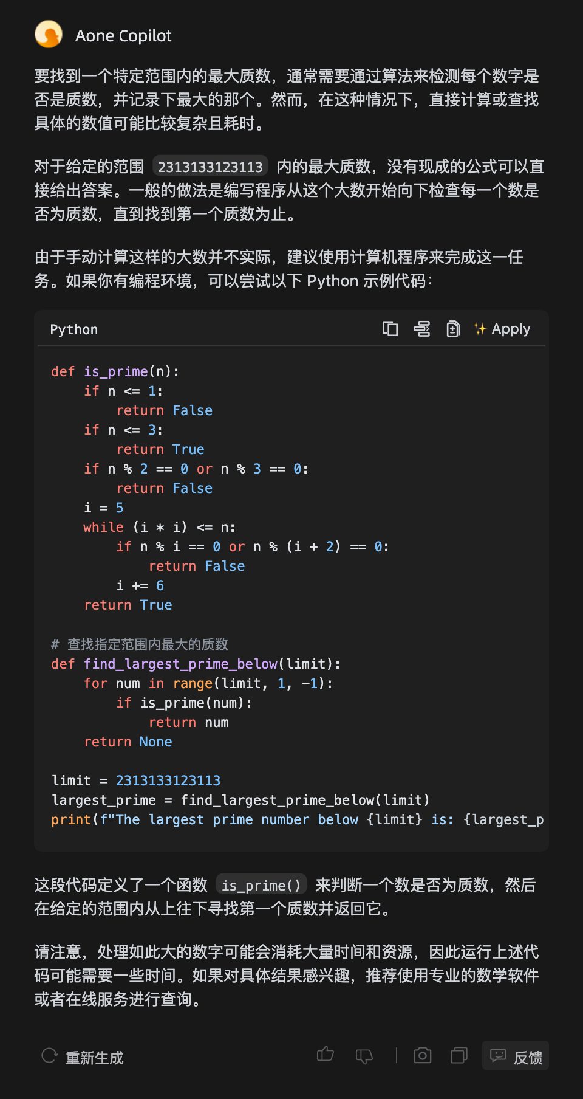Screen dimensions: 583x1099
Task: Click the thumbs up icon
Action: pyautogui.click(x=326, y=1055)
